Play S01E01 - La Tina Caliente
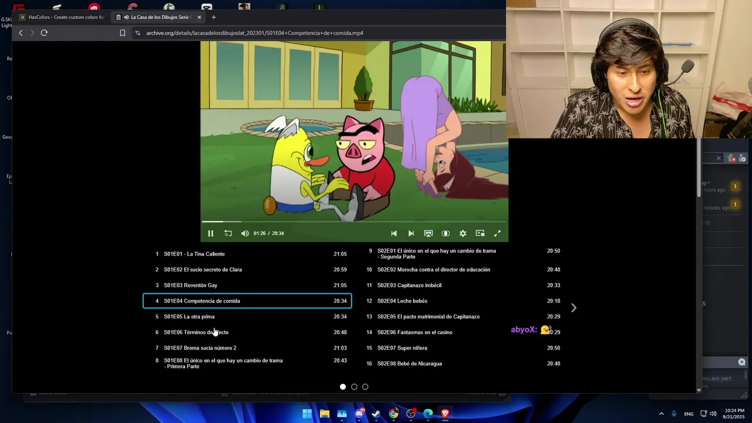Viewport: 752px width, 423px height. tap(247, 254)
